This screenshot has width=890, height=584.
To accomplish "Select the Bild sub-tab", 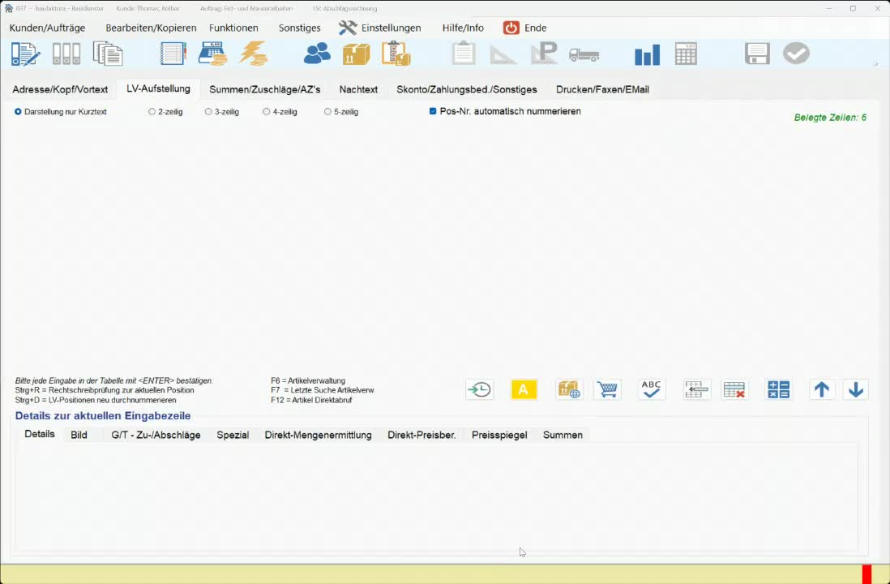I will 79,435.
